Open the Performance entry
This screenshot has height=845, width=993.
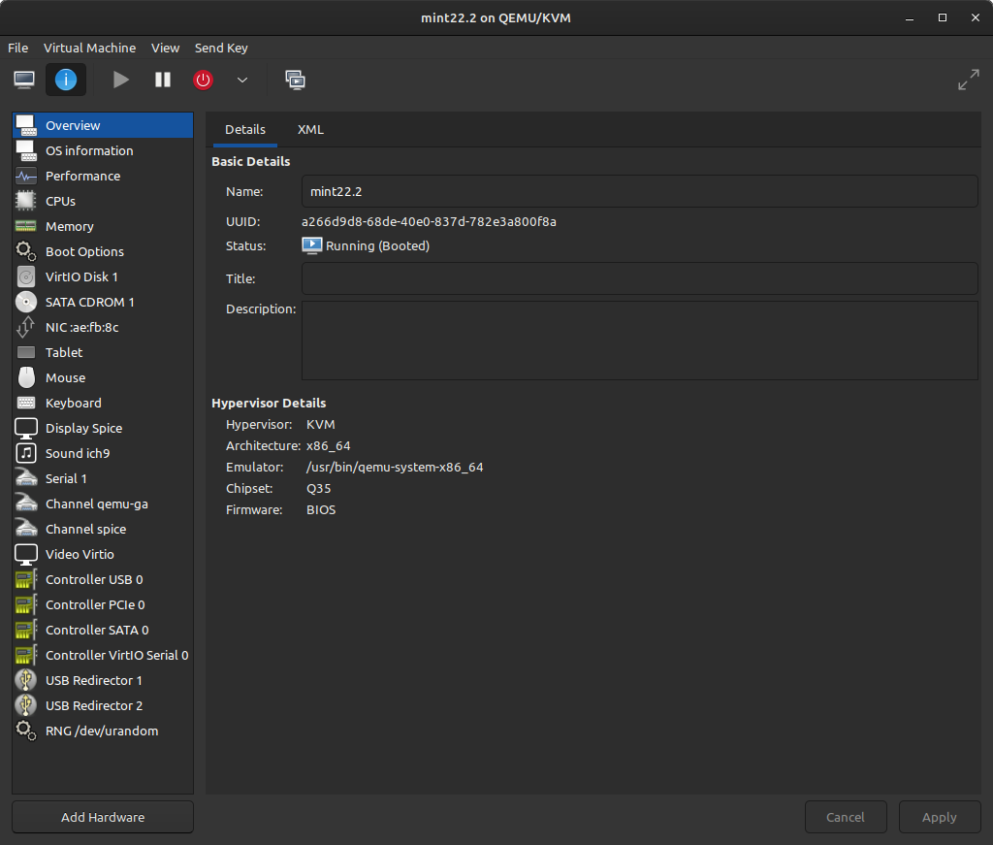click(x=103, y=177)
